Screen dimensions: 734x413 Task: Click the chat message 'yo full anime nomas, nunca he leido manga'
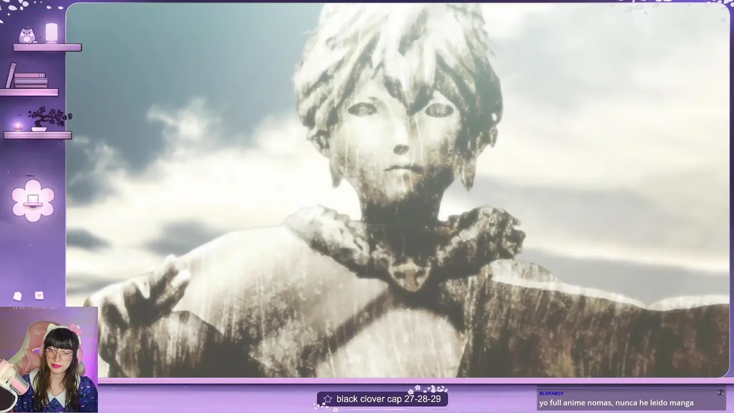[x=616, y=403]
